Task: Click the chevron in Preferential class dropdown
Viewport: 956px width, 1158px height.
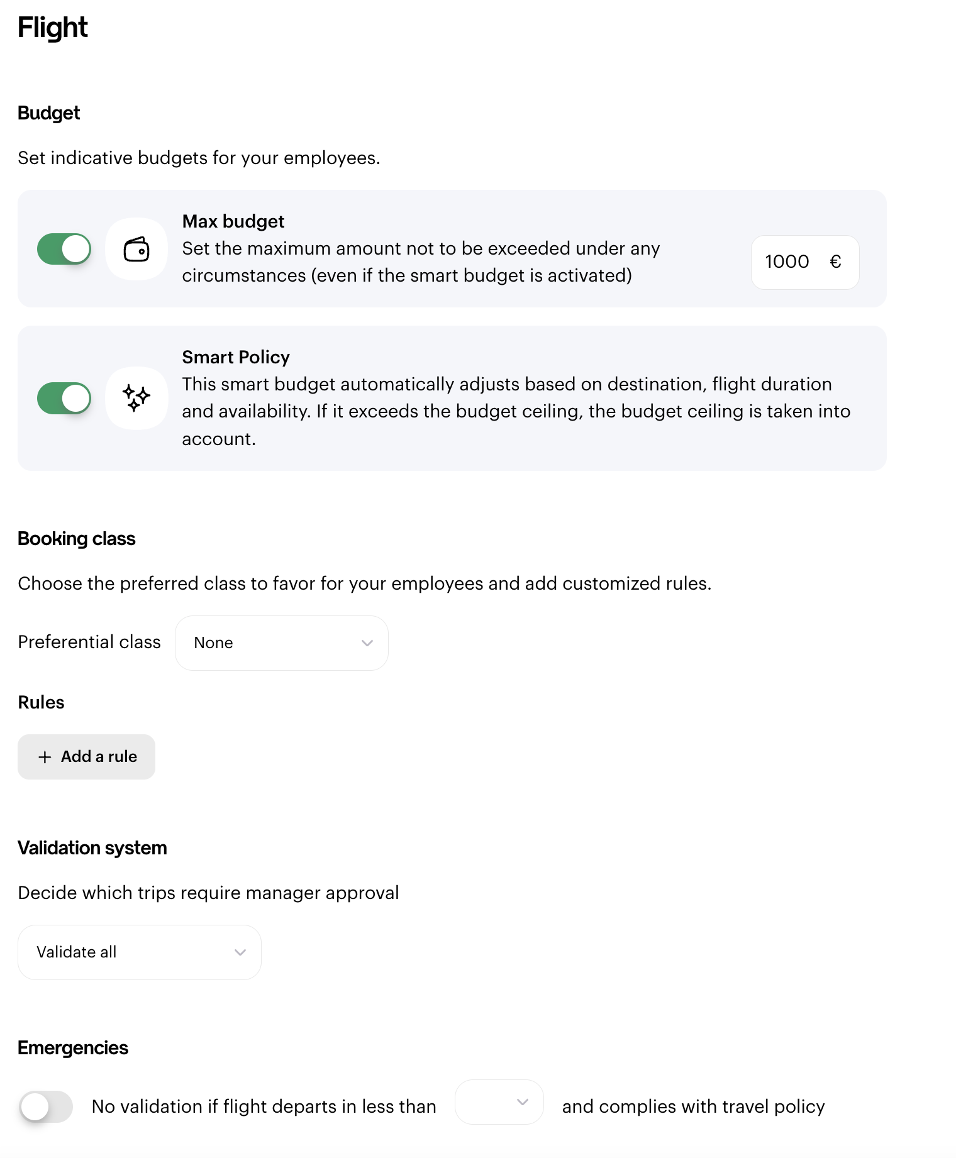Action: pos(367,642)
